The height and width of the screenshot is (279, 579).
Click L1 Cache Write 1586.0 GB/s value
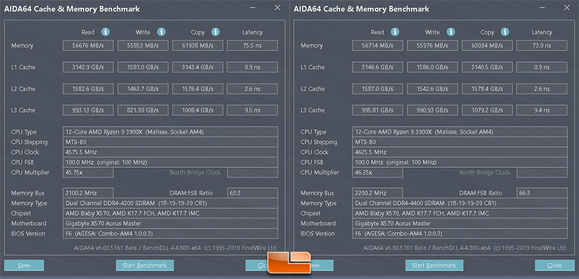[x=433, y=67]
